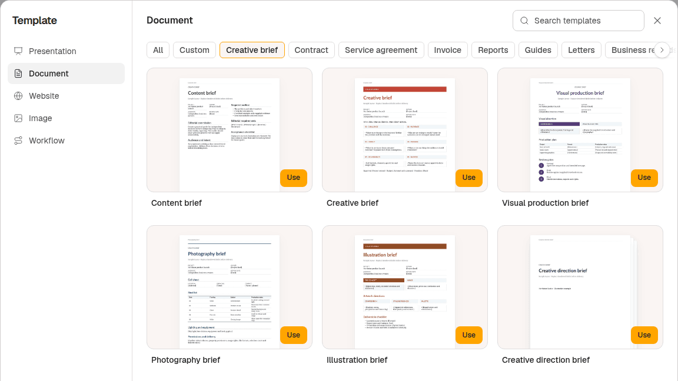Screen dimensions: 678x381
Task: Filter templates by Invoice
Action: point(447,50)
